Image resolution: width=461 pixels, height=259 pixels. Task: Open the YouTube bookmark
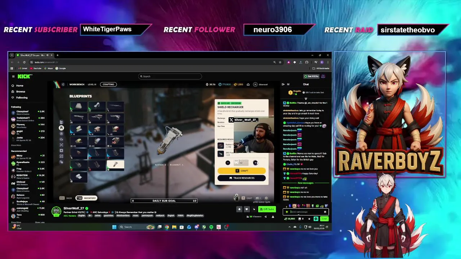coord(35,68)
